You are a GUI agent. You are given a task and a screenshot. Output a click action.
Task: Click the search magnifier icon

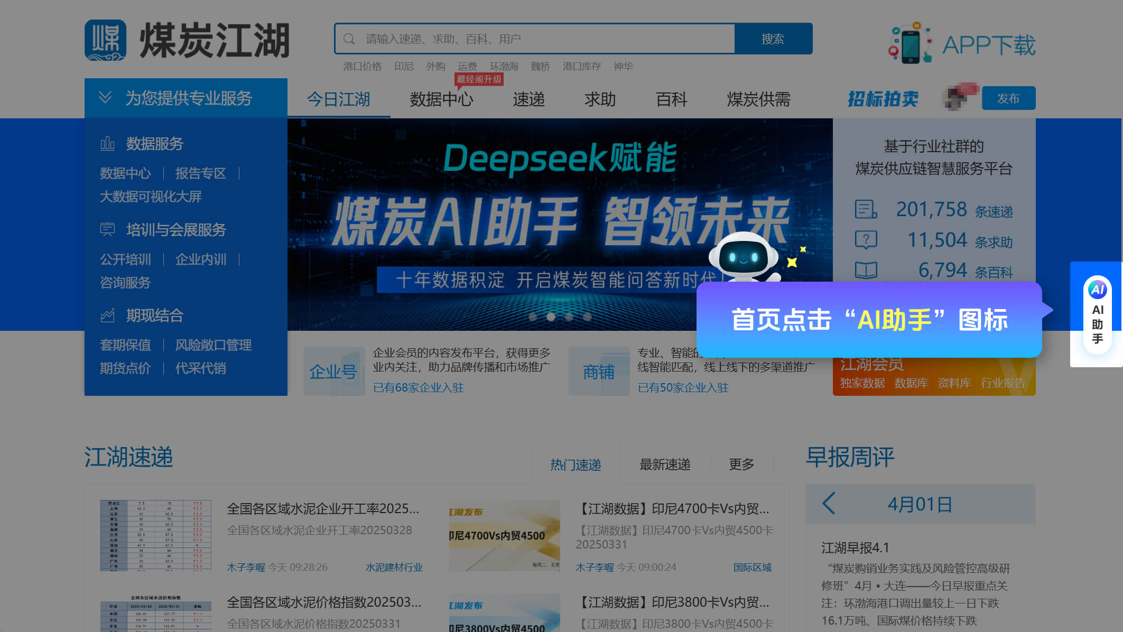point(349,39)
